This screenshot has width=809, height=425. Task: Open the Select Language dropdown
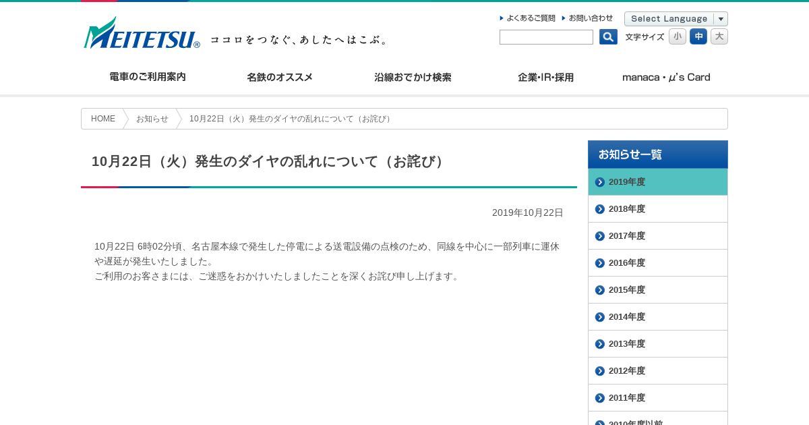[676, 19]
